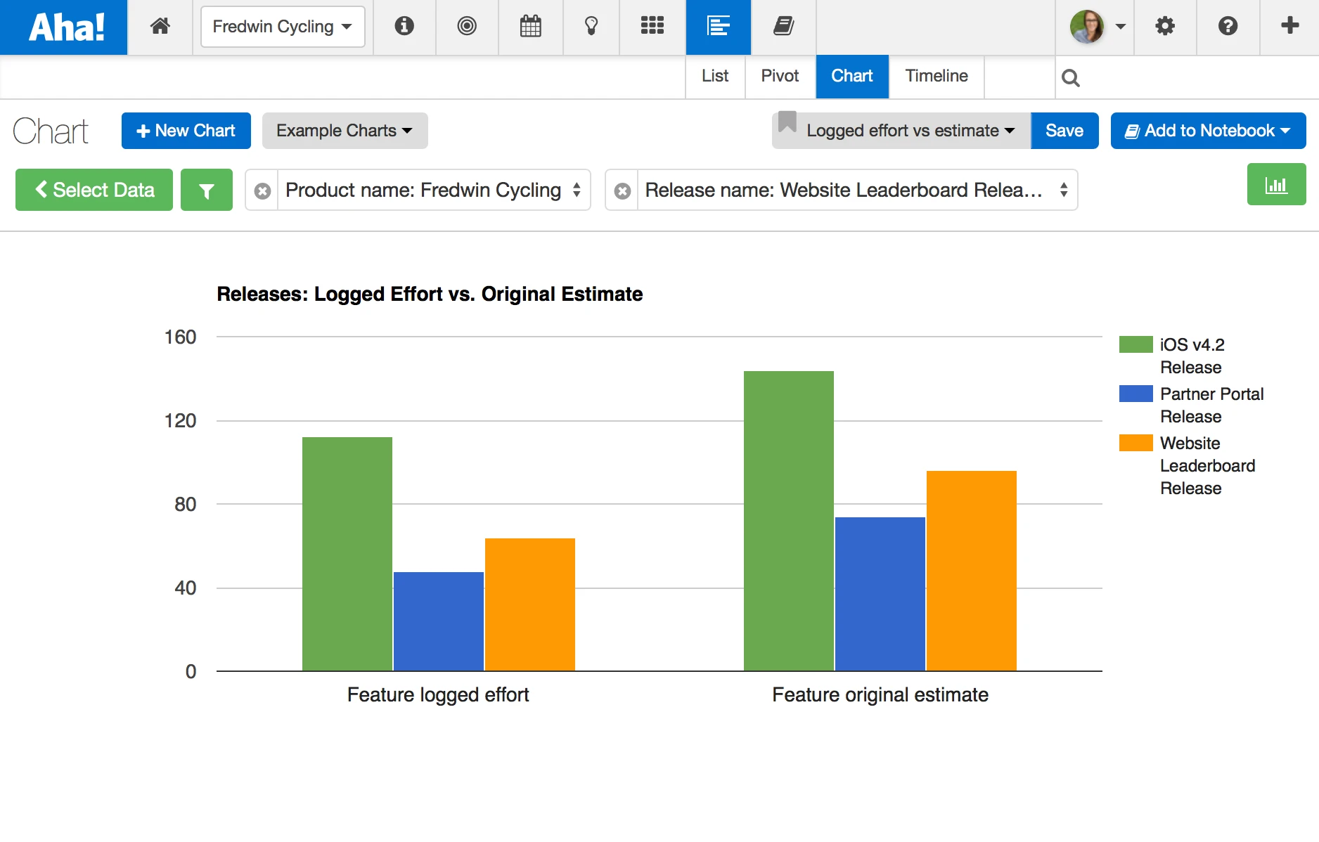Image resolution: width=1319 pixels, height=842 pixels.
Task: Click the blue logged effort bar
Action: (x=439, y=621)
